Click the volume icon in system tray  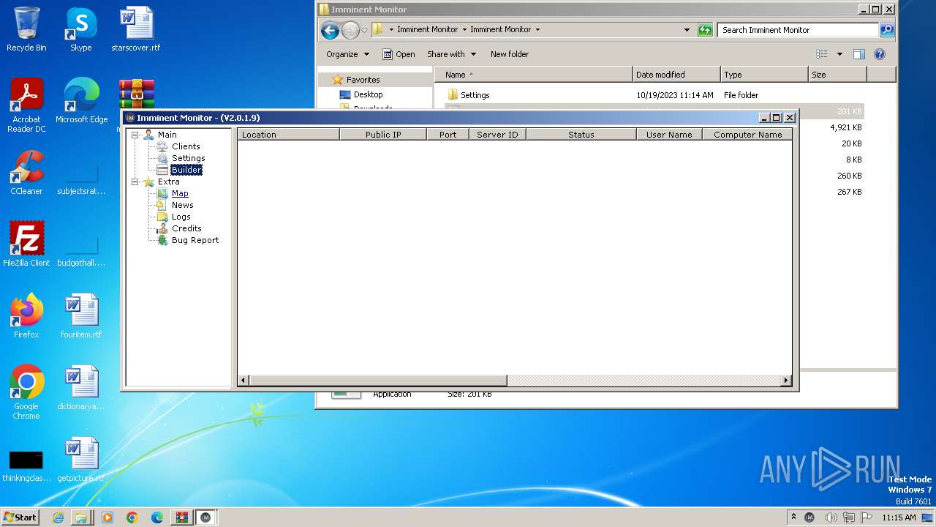[x=831, y=517]
